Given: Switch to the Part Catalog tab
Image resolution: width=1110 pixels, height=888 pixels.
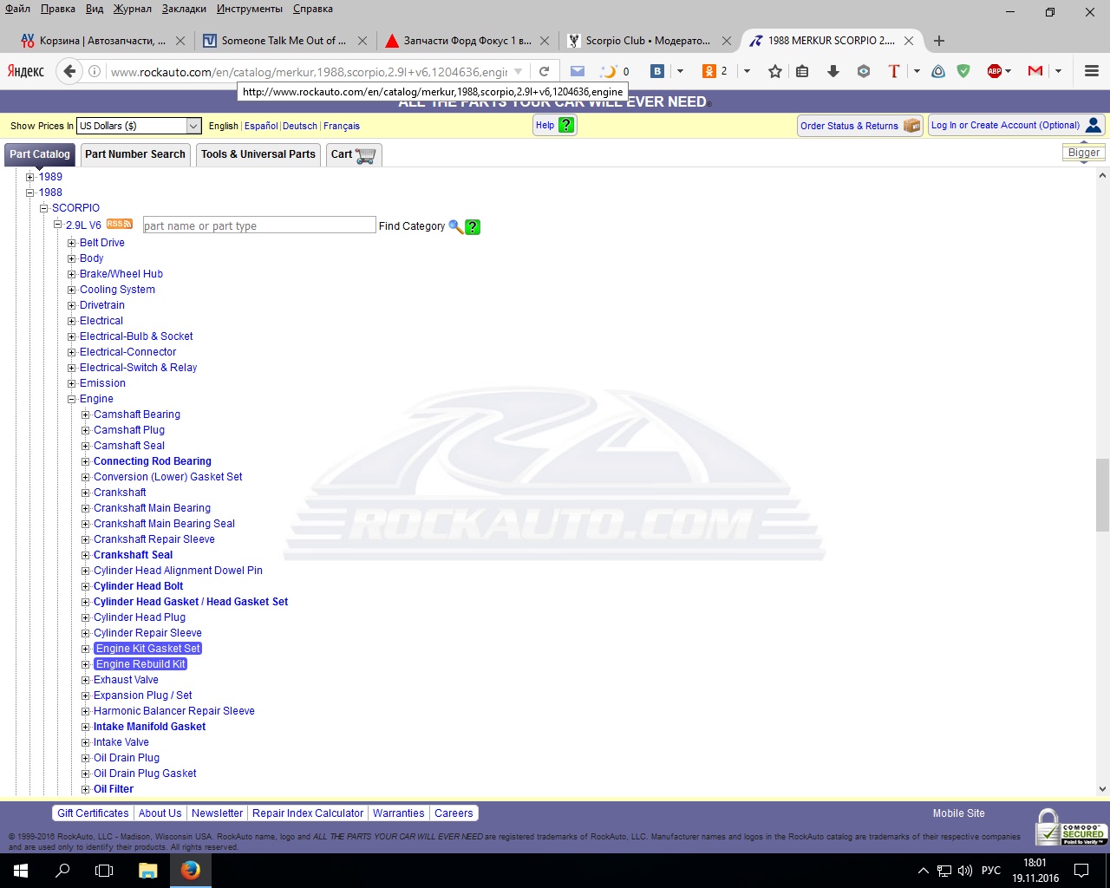Looking at the screenshot, I should (x=40, y=154).
